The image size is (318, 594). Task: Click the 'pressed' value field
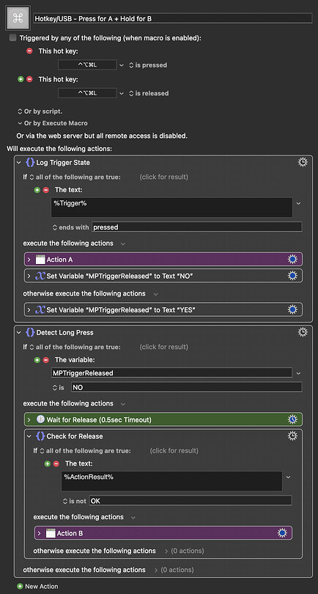click(196, 227)
